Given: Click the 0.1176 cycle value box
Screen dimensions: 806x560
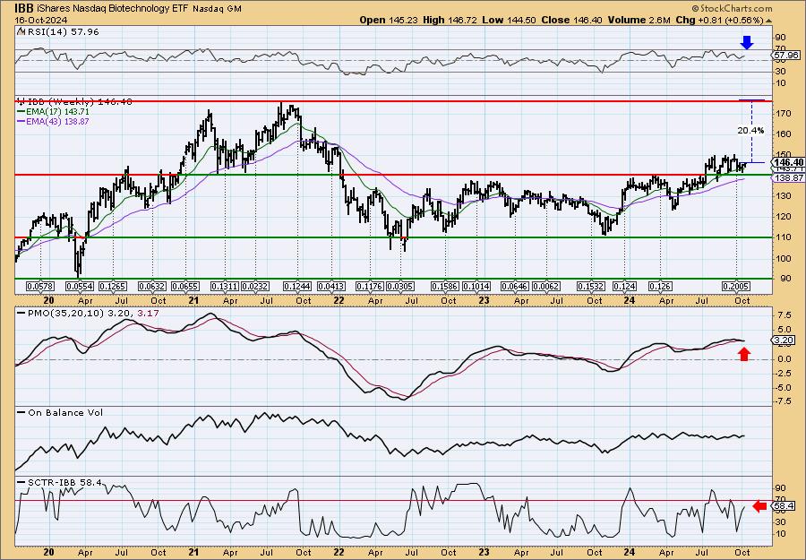Looking at the screenshot, I should [370, 286].
